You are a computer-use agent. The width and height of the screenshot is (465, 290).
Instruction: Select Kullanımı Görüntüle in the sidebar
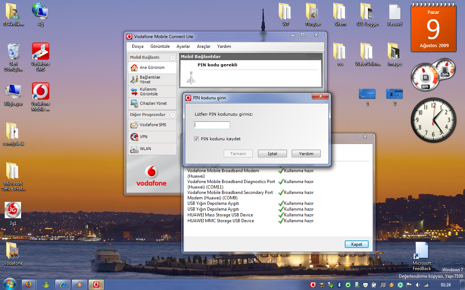(x=152, y=91)
